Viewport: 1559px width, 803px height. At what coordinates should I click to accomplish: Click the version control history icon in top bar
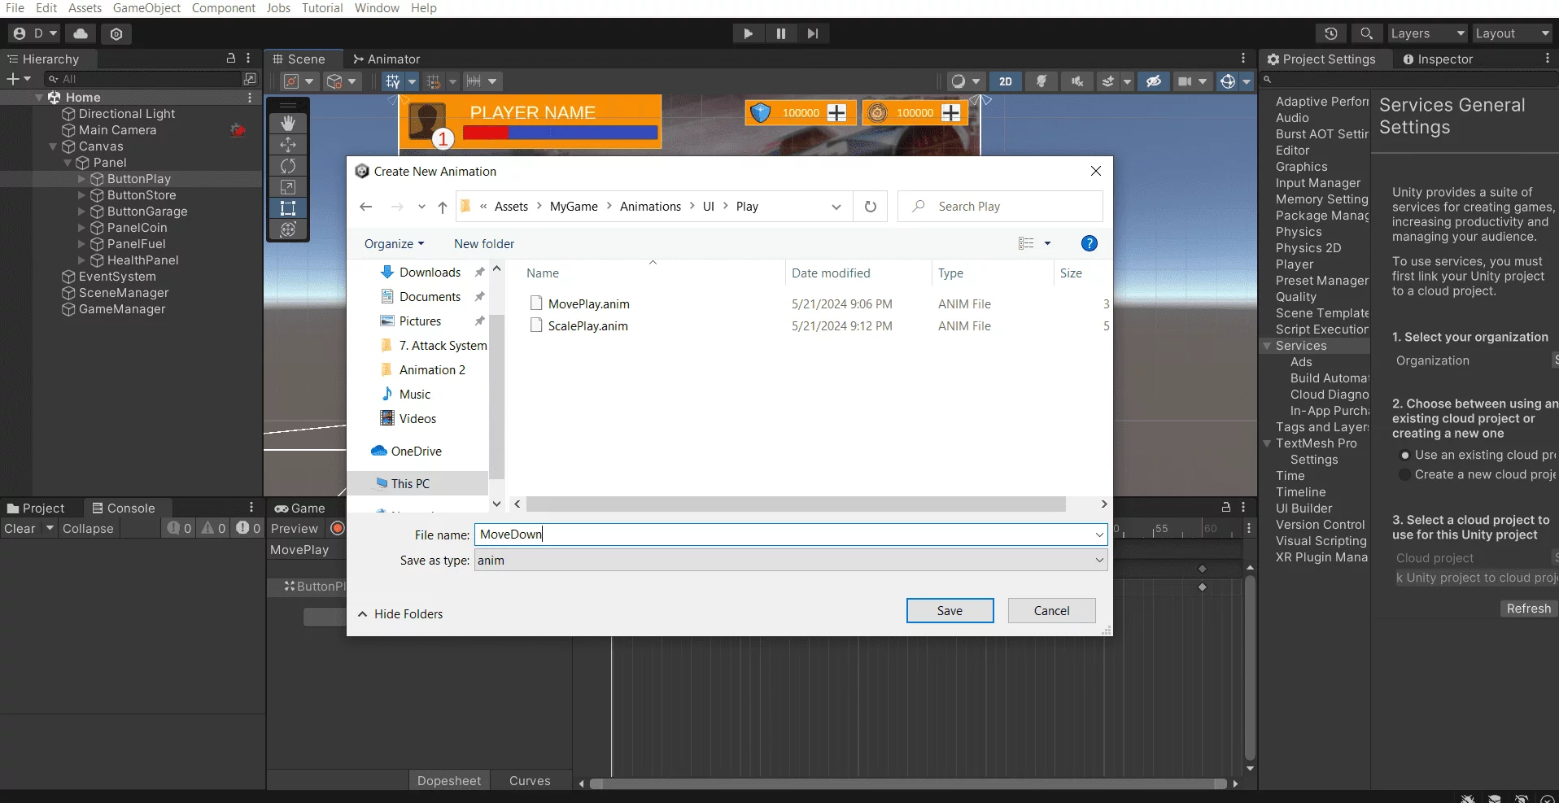pos(1332,33)
